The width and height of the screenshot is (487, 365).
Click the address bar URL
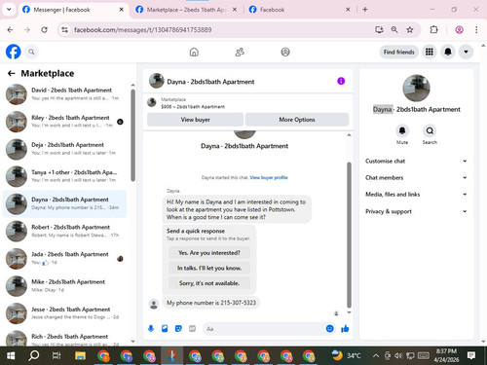(143, 30)
